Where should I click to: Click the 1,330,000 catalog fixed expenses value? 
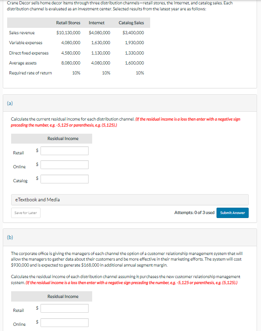tap(135, 53)
